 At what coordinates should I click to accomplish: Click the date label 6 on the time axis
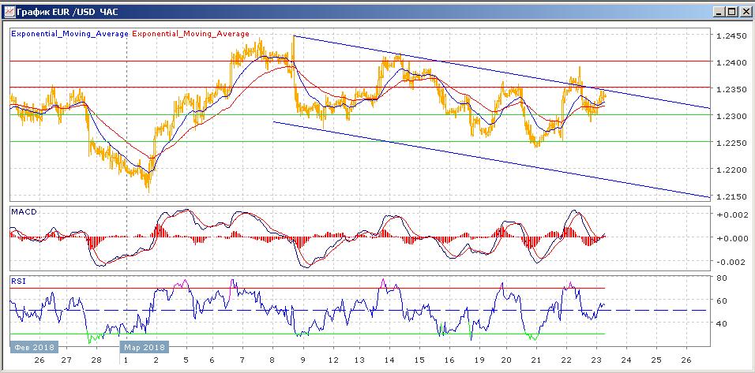coord(212,360)
